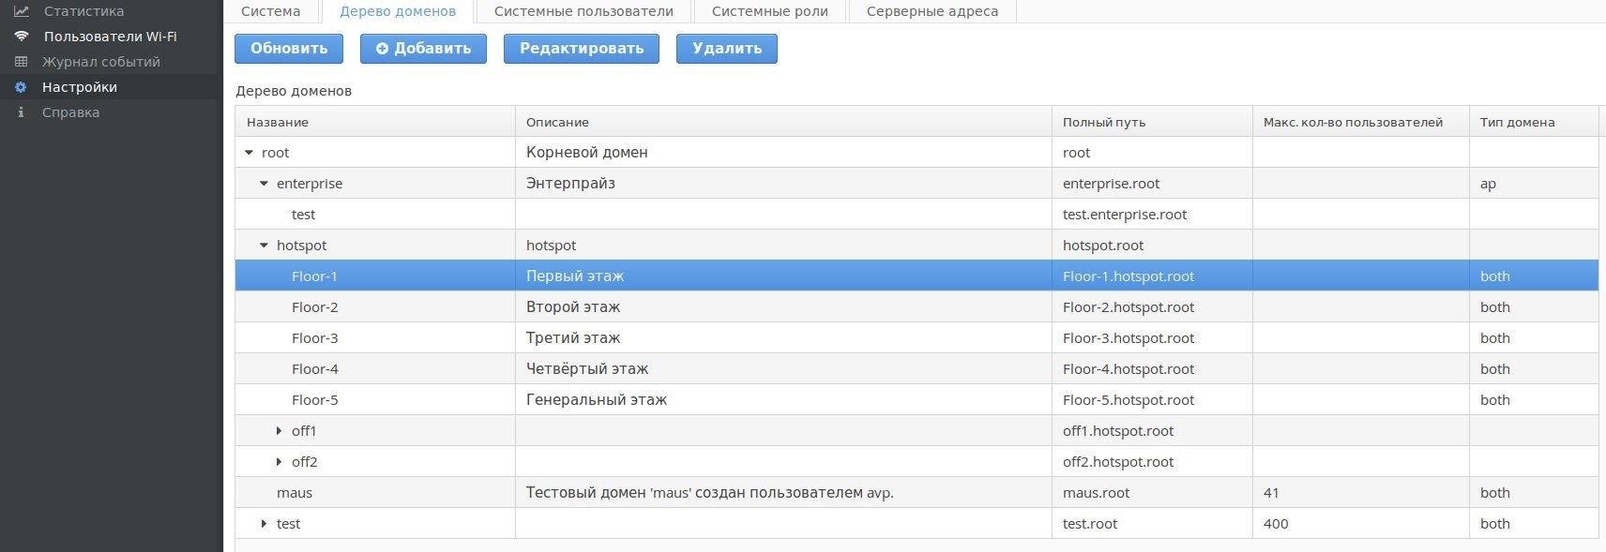Click the Название column header

[278, 122]
